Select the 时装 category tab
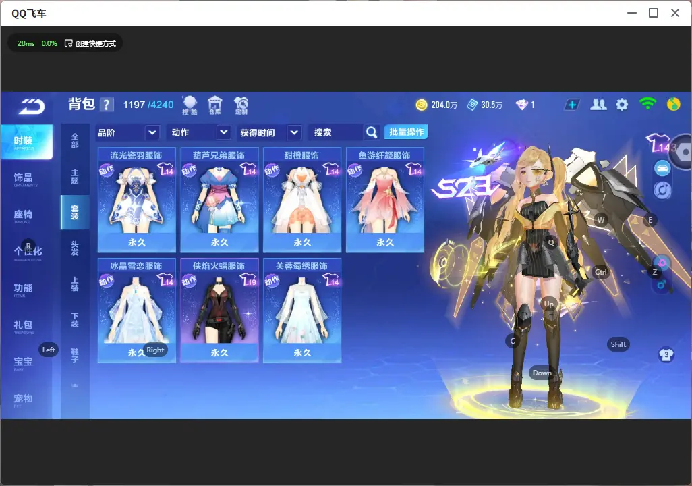Viewport: 692px width, 486px height. tap(26, 142)
